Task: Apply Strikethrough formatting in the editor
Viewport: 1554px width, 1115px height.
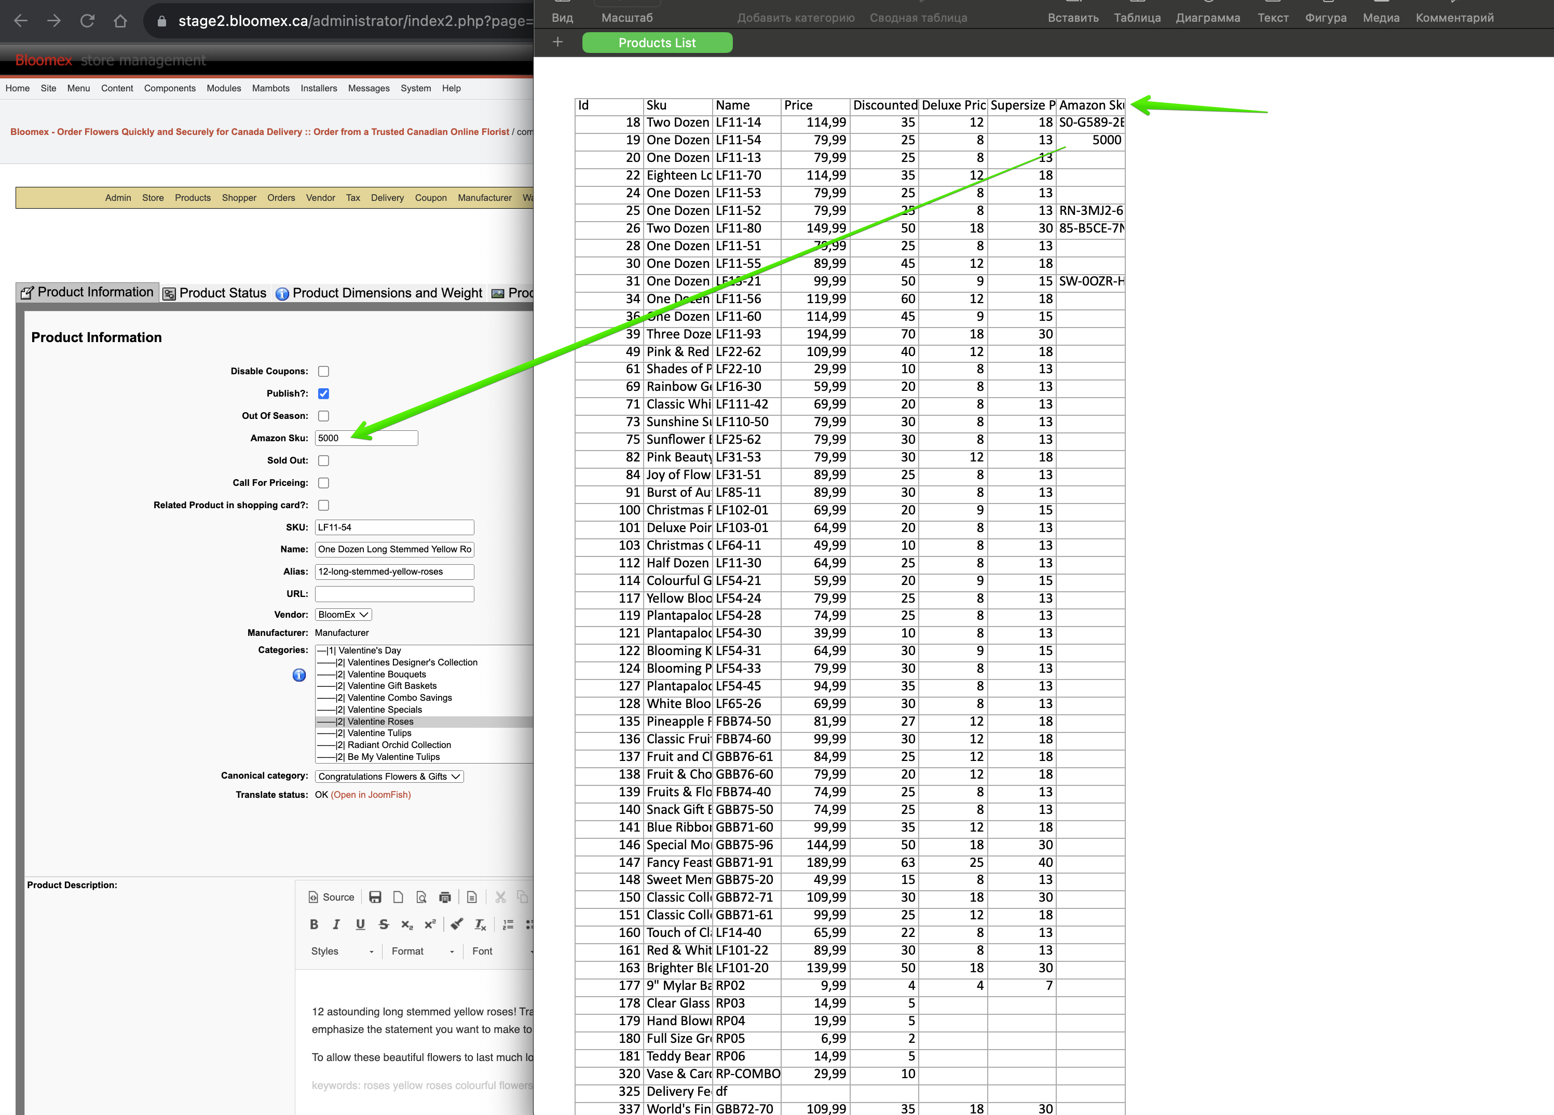Action: [384, 924]
